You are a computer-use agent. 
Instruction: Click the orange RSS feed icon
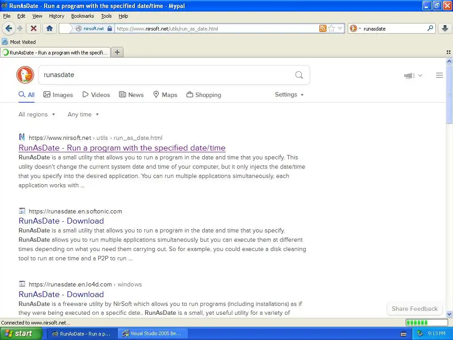[322, 28]
